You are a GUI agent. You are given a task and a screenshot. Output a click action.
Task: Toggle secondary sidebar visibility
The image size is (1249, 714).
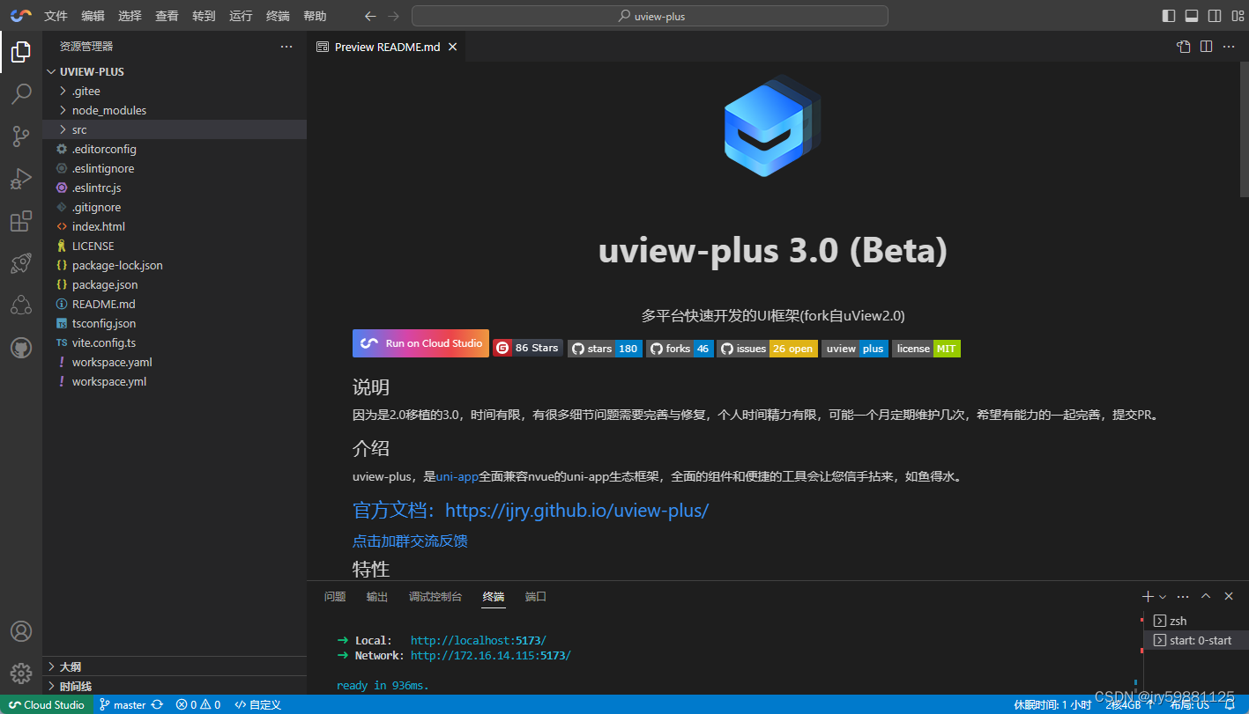point(1215,16)
